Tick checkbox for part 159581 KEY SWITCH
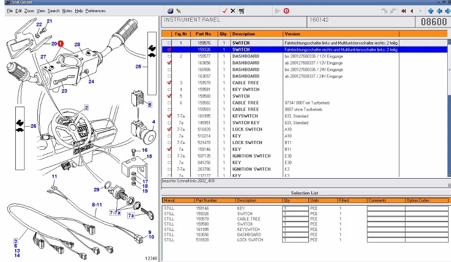Image resolution: width=451 pixels, height=262 pixels. [x=169, y=90]
